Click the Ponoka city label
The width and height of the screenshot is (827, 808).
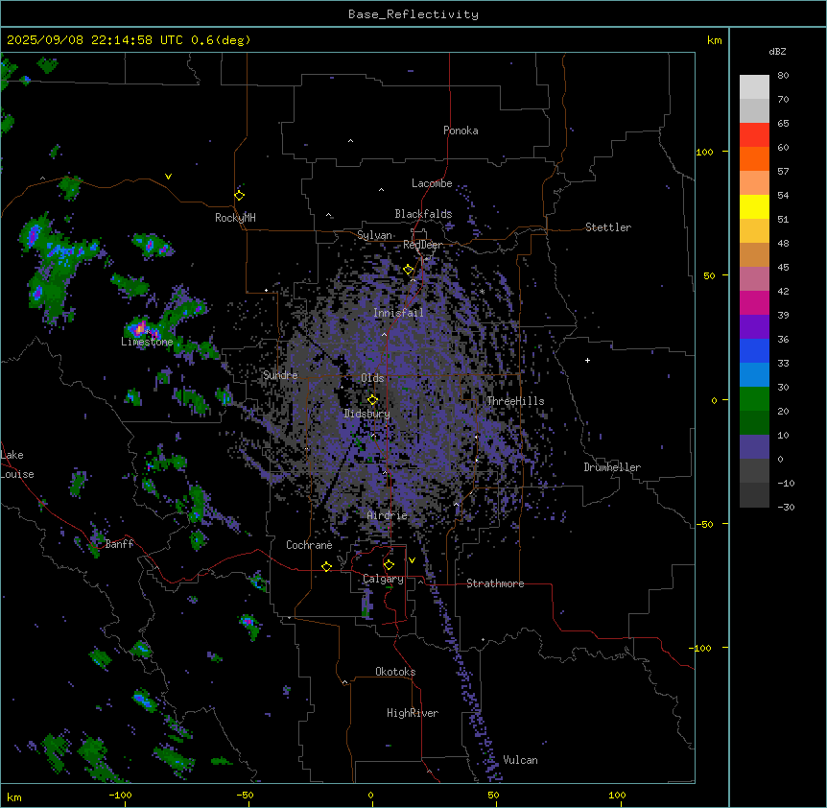point(461,131)
